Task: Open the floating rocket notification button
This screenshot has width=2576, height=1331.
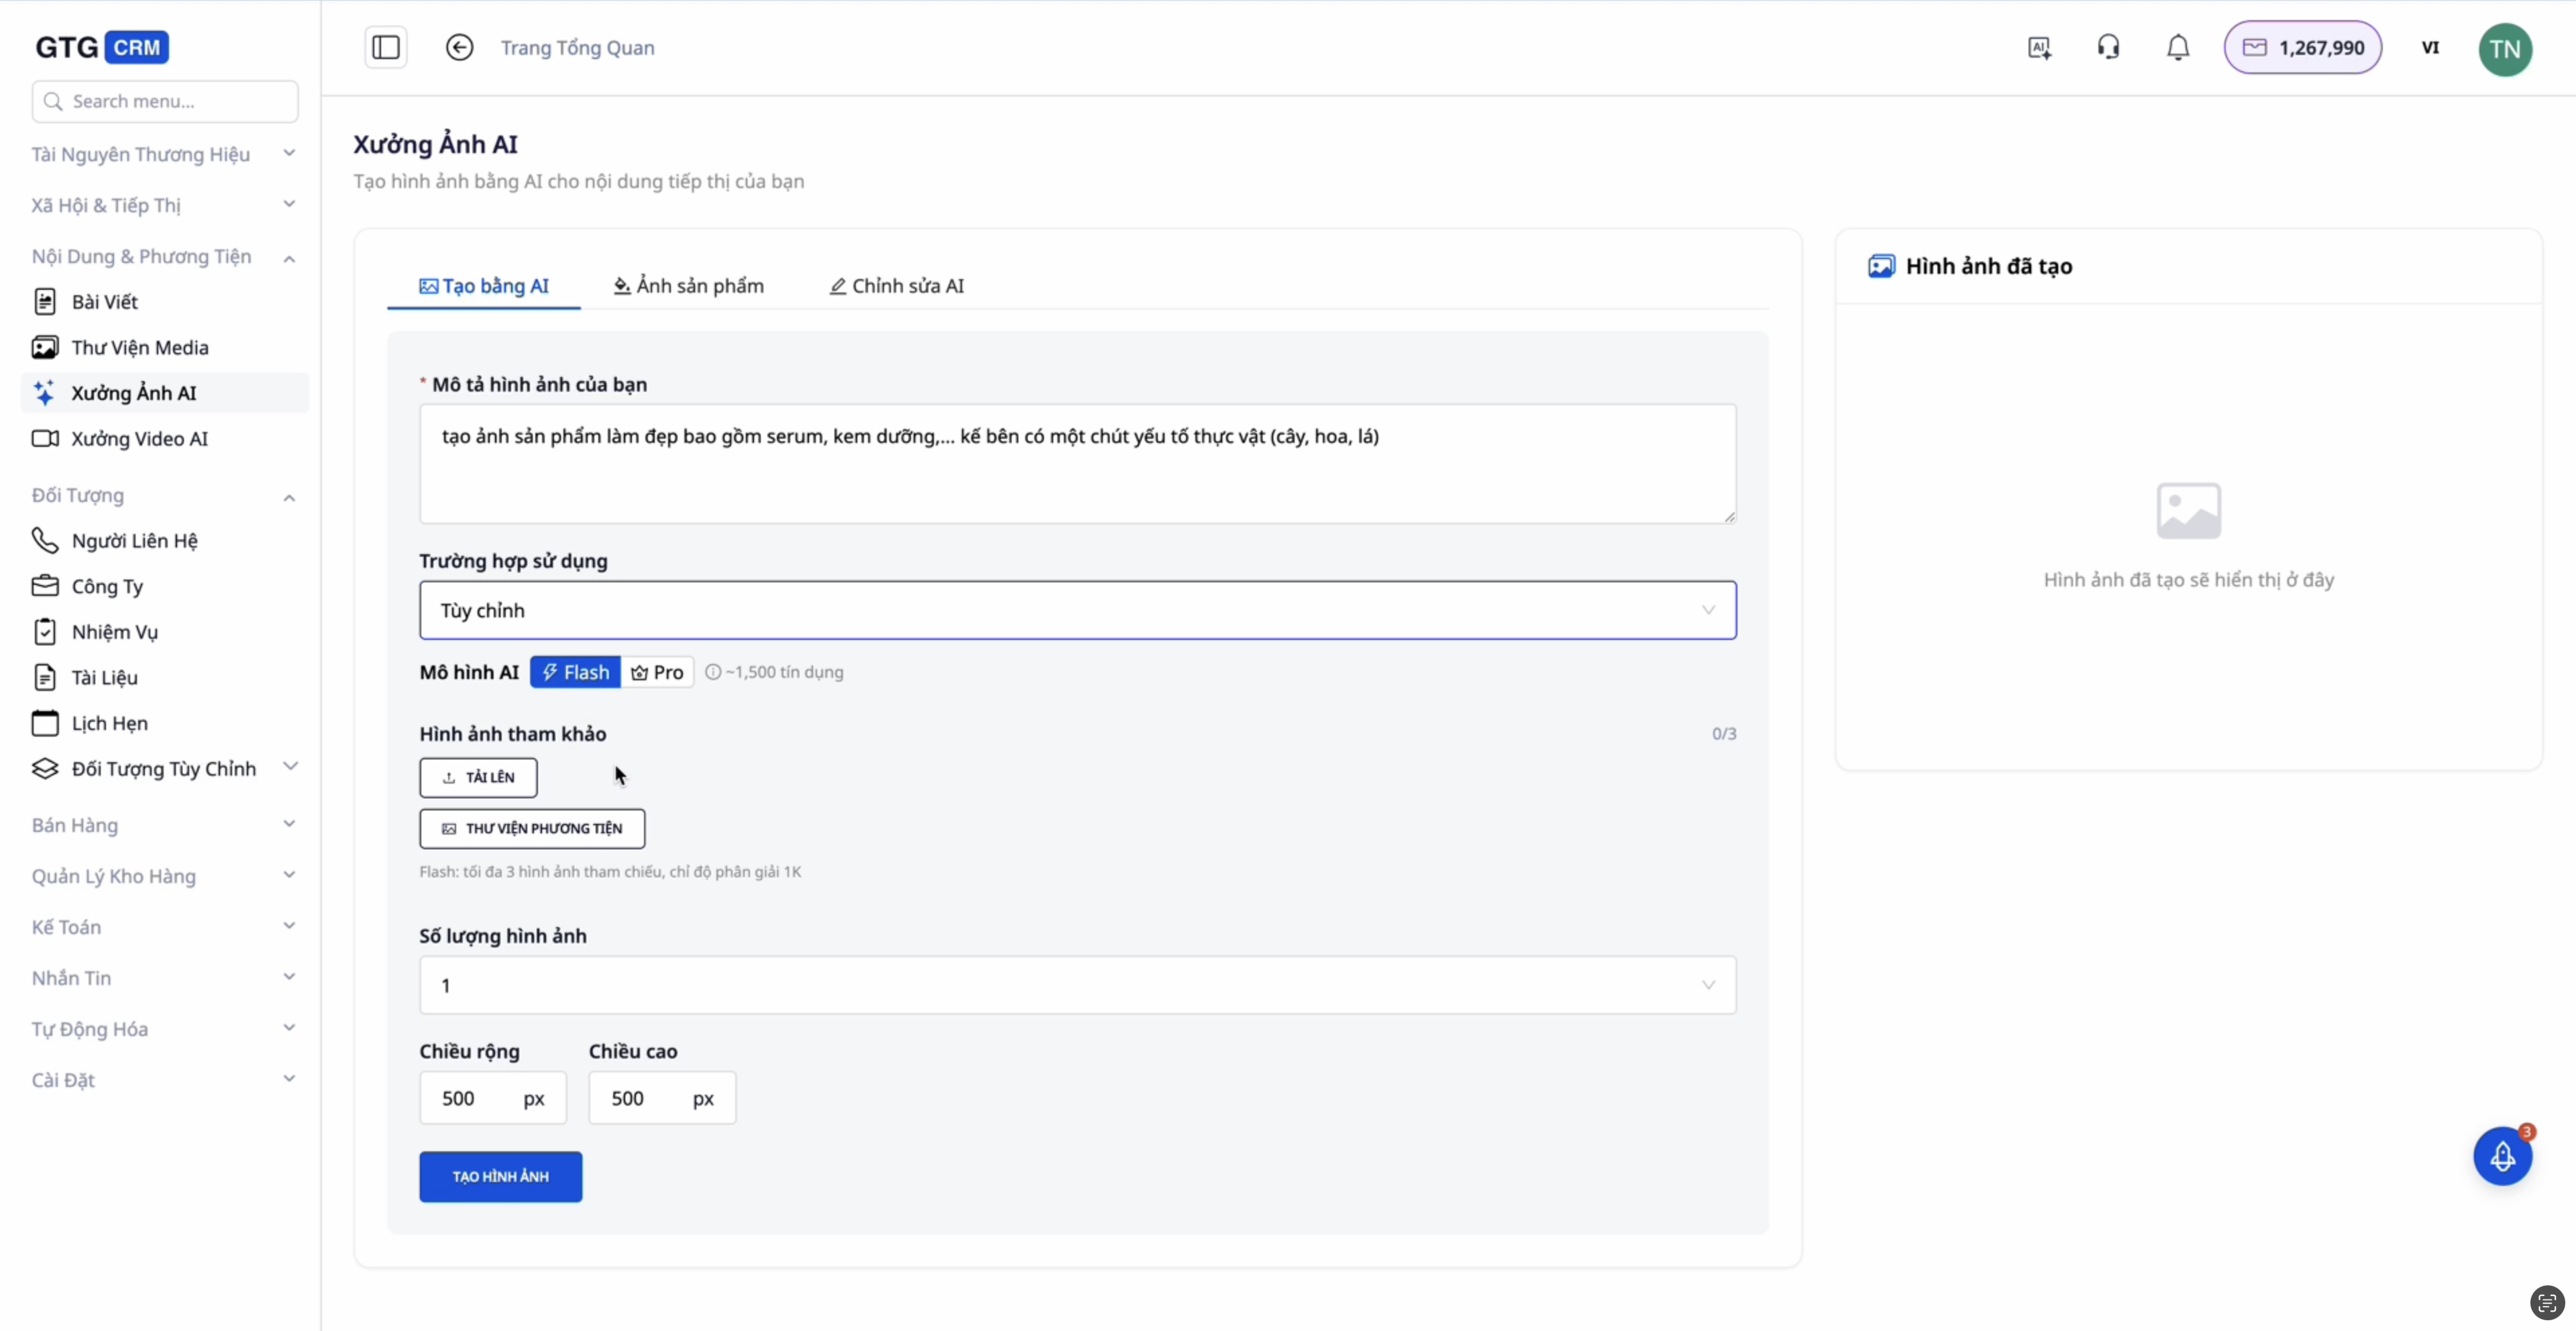Action: pyautogui.click(x=2502, y=1156)
